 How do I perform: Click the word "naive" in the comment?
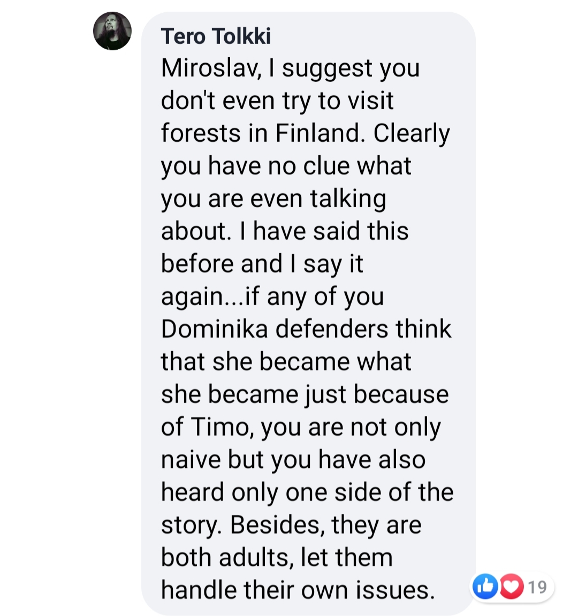coord(191,460)
